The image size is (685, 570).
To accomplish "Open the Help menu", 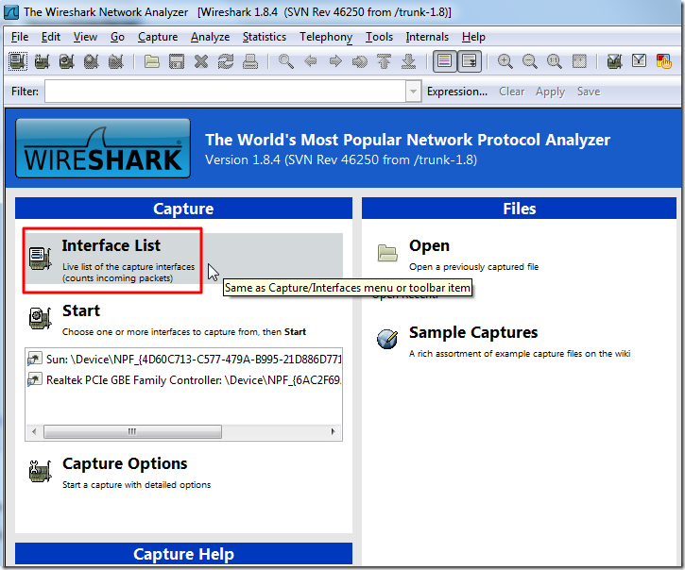I will pos(473,37).
